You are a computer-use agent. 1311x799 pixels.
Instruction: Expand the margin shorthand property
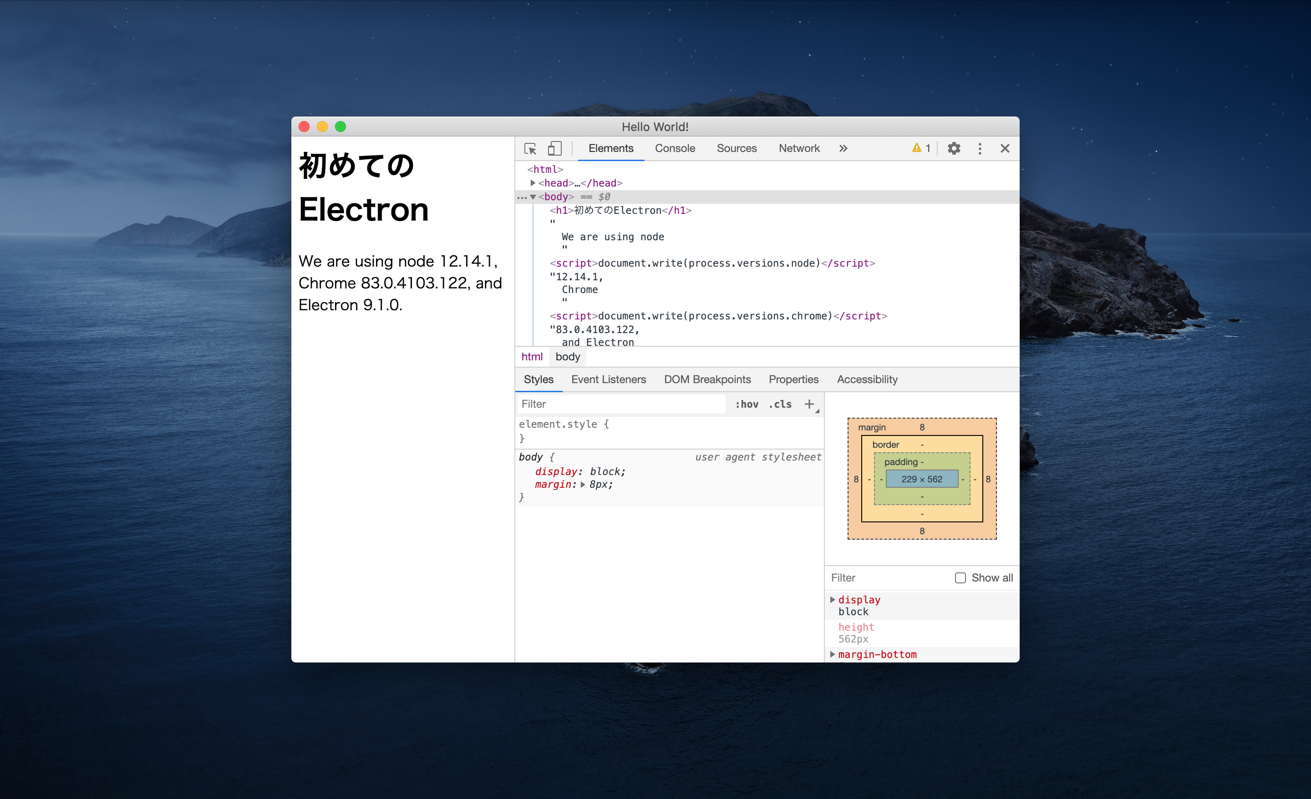pyautogui.click(x=583, y=485)
